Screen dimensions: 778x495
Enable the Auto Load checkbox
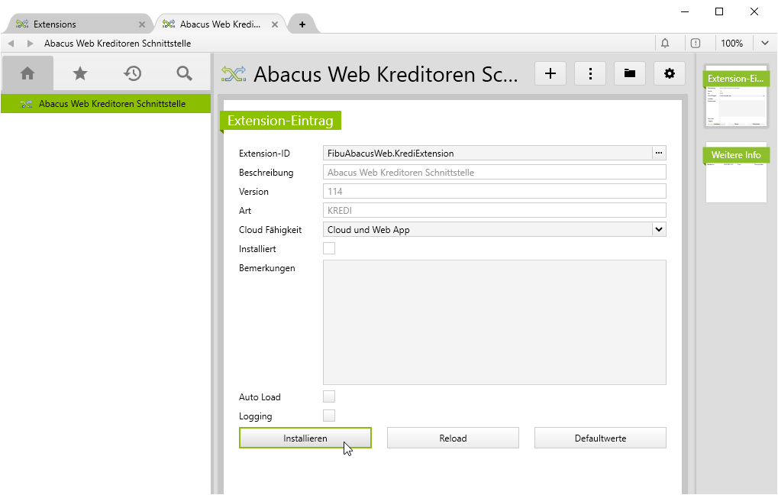pyautogui.click(x=329, y=396)
